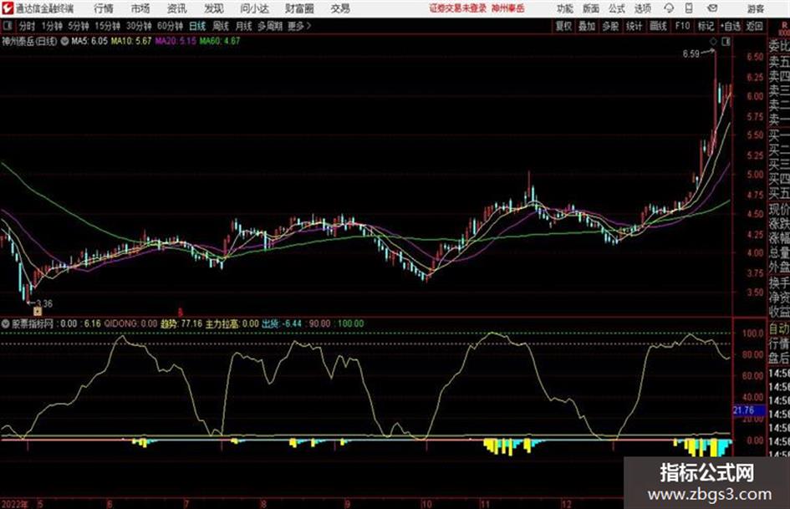Switch to 5分钟 period tab
The image size is (790, 509).
[78, 26]
